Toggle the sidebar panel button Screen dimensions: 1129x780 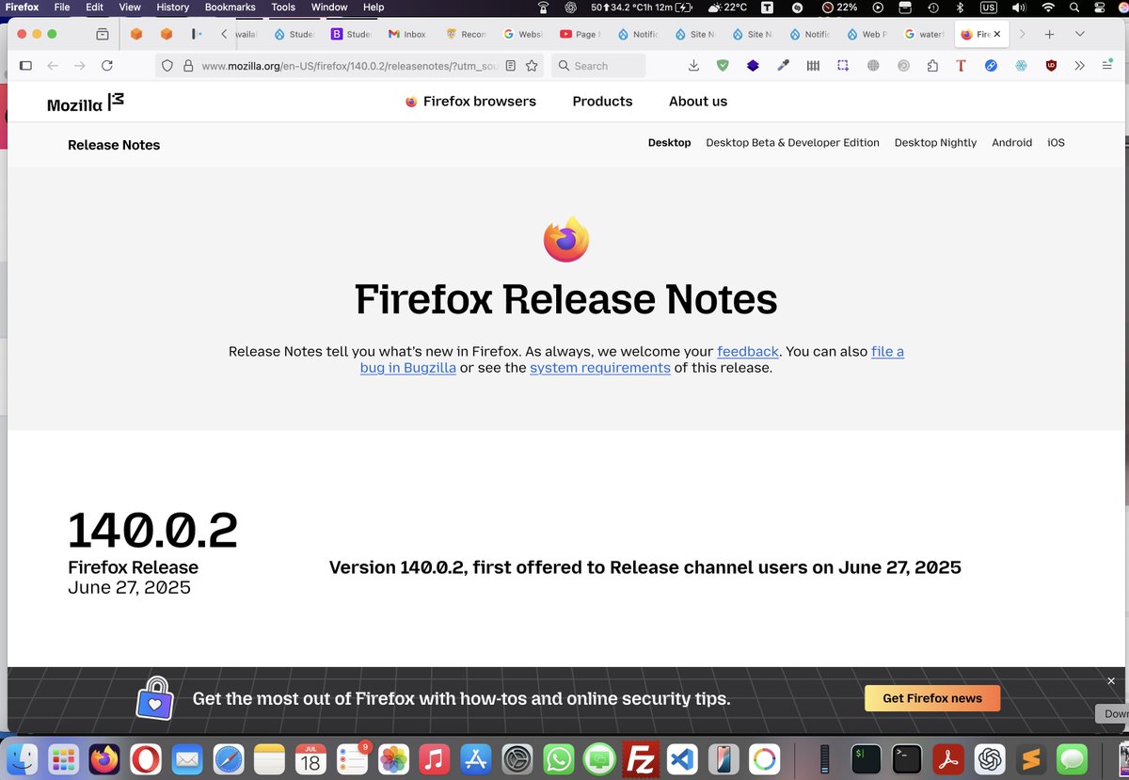(x=25, y=66)
